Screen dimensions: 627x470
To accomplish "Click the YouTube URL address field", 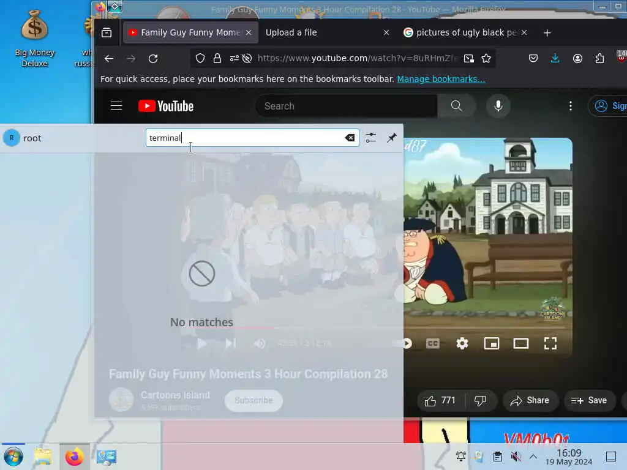I will tap(357, 58).
